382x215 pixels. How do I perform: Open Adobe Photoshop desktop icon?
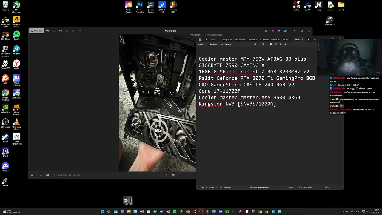click(140, 7)
